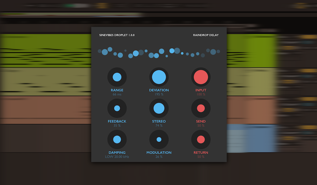The width and height of the screenshot is (317, 185).
Task: Click the 195 % deviation value
Action: coord(159,95)
